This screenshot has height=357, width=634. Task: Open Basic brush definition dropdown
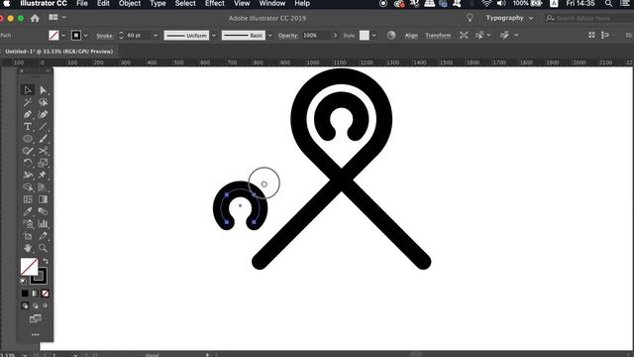(x=270, y=36)
